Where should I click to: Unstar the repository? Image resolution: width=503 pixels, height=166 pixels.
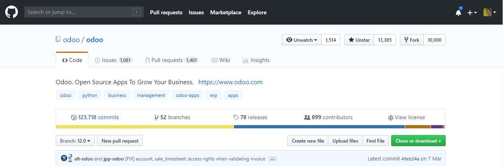[x=359, y=40]
